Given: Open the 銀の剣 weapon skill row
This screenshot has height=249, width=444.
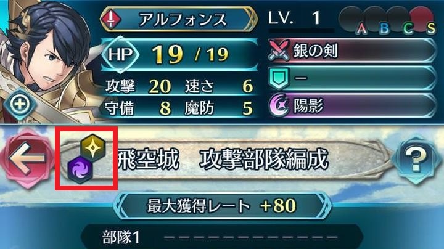Looking at the screenshot, I should (x=352, y=51).
